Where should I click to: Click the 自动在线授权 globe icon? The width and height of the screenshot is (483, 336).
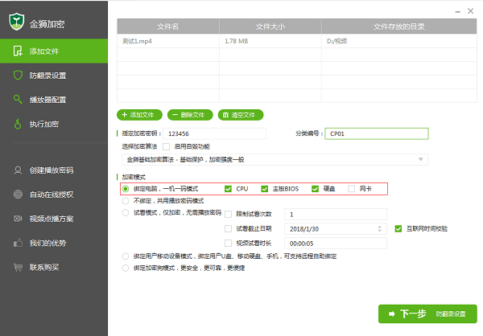tap(18, 195)
